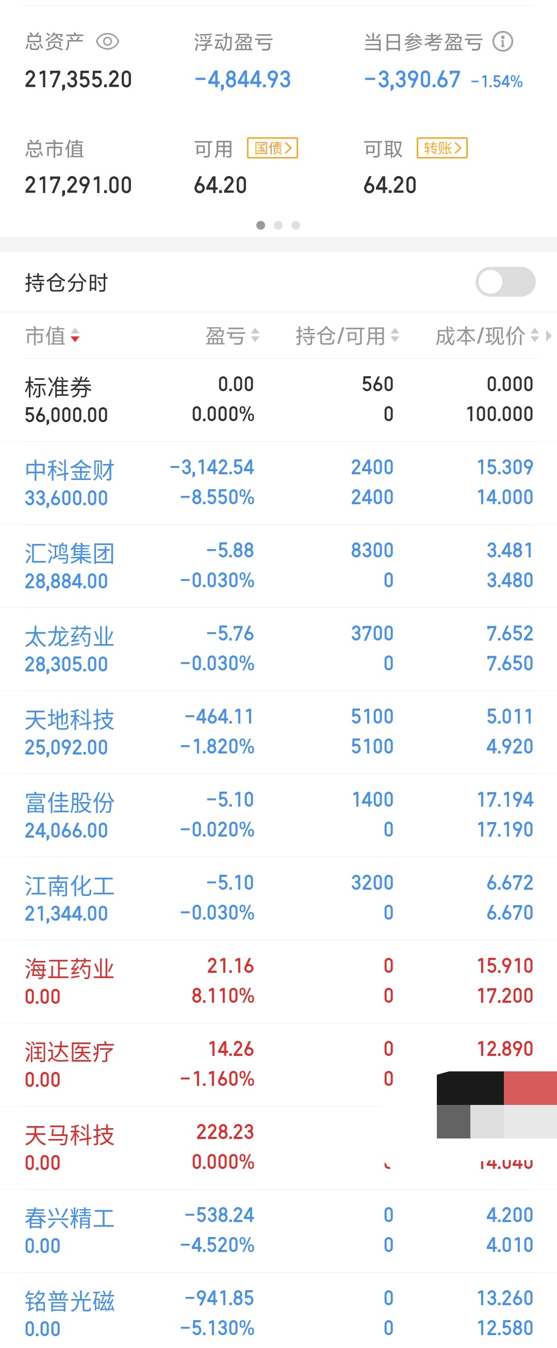Enable the 持仓分时 toggle switch
This screenshot has width=557, height=1348.
(x=505, y=282)
